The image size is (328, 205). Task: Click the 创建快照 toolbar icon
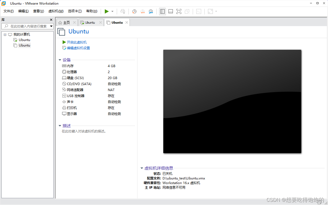[x=134, y=11]
